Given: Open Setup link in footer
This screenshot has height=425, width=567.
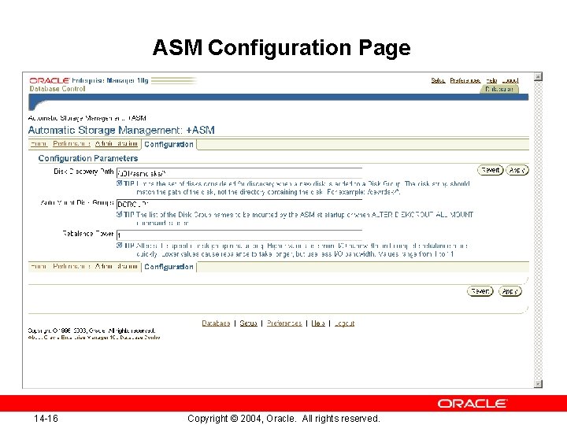Looking at the screenshot, I should pyautogui.click(x=248, y=323).
